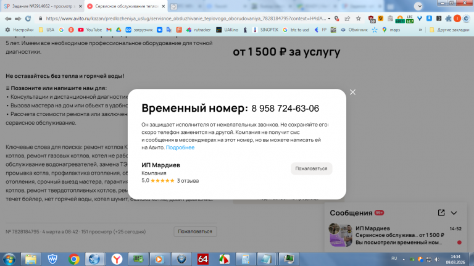
Task: Open the 3 отзыва reviews link
Action: pyautogui.click(x=188, y=181)
